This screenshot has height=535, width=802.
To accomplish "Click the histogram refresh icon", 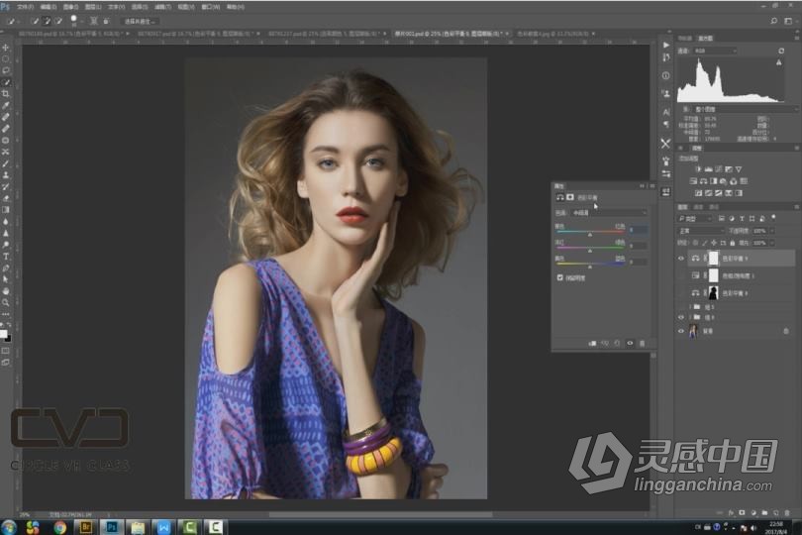I will point(780,51).
